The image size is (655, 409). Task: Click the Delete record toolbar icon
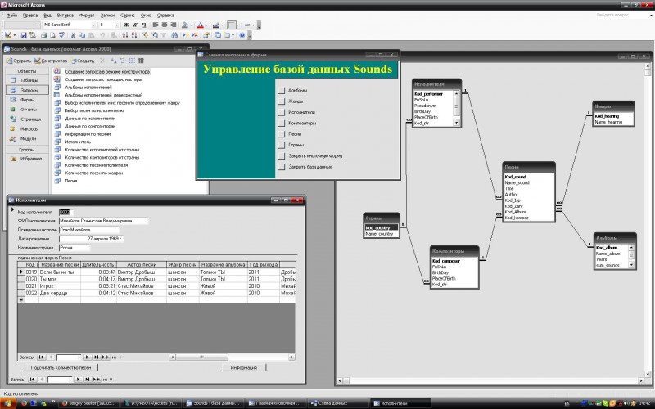(195, 35)
